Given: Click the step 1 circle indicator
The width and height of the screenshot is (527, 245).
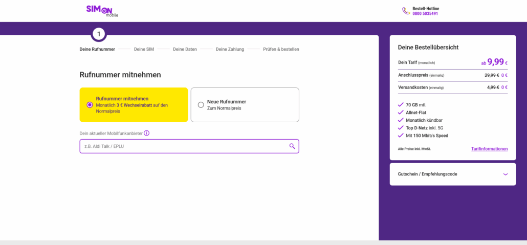Looking at the screenshot, I should (98, 34).
